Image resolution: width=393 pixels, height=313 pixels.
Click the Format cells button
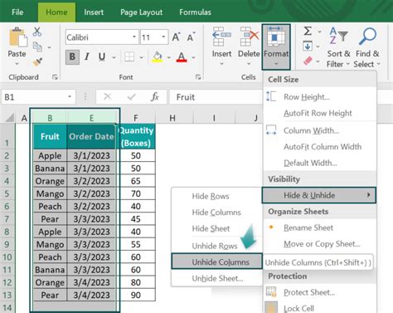point(276,46)
